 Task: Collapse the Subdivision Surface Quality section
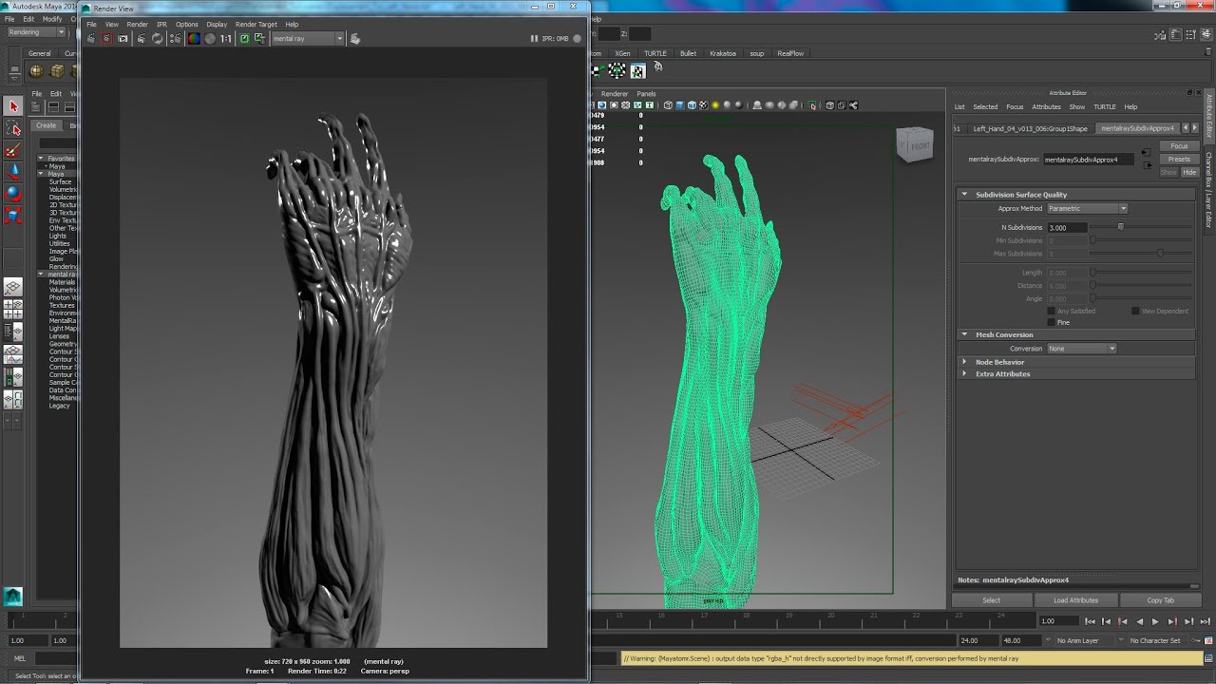(x=964, y=195)
